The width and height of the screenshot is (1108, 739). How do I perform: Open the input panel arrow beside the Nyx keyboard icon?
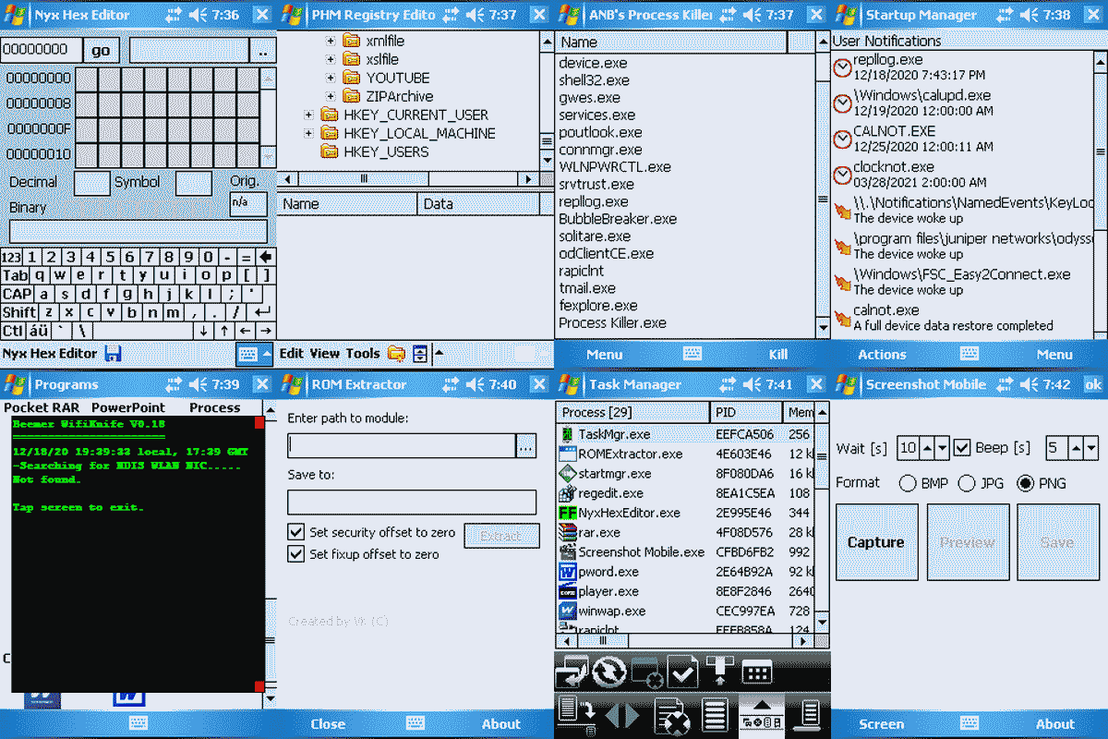267,353
